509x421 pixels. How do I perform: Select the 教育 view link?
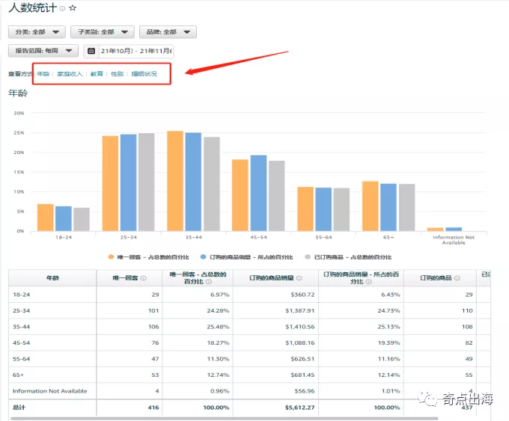[x=97, y=75]
